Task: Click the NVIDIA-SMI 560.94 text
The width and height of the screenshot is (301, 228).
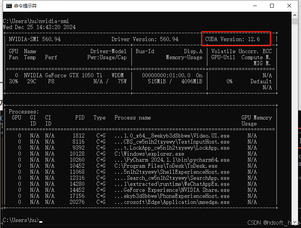Action: point(34,39)
